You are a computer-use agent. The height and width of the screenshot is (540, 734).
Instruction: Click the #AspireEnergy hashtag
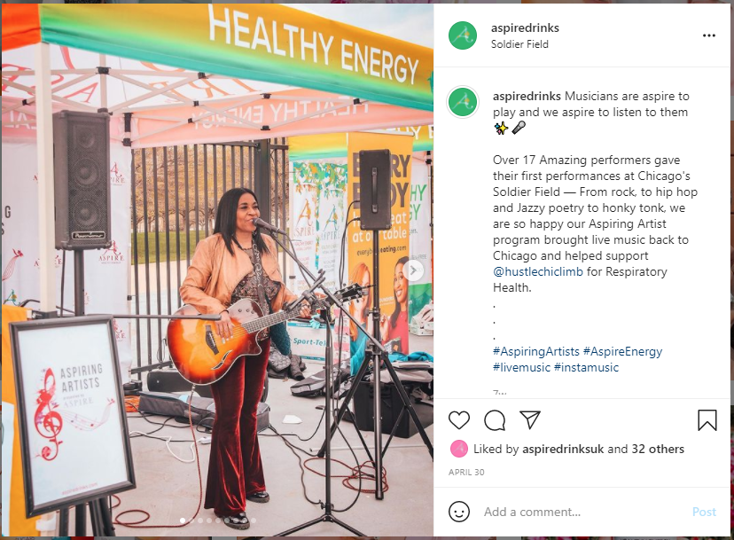click(622, 351)
